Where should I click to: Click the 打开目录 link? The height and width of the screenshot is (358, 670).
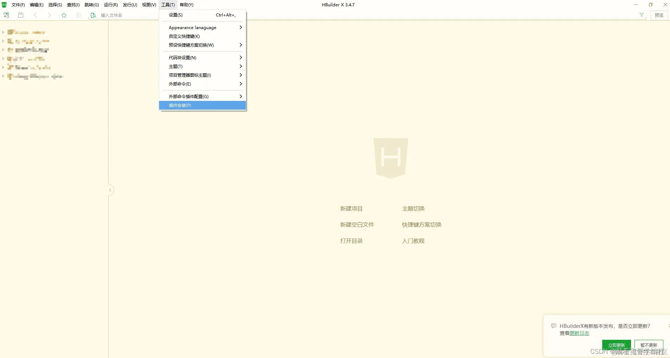click(351, 241)
